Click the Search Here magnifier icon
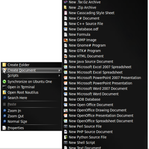149x149 pixels. 4,98
